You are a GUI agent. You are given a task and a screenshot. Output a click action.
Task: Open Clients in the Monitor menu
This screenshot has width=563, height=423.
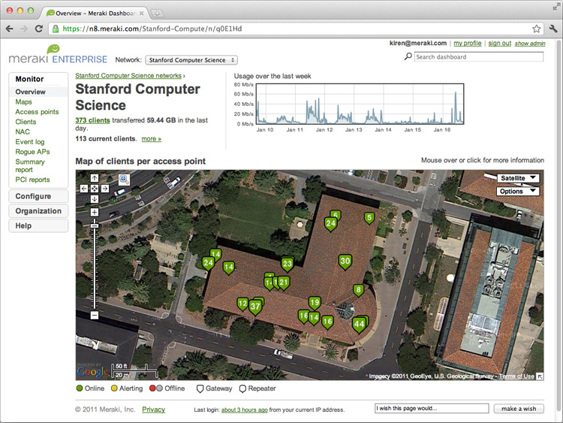tap(26, 122)
